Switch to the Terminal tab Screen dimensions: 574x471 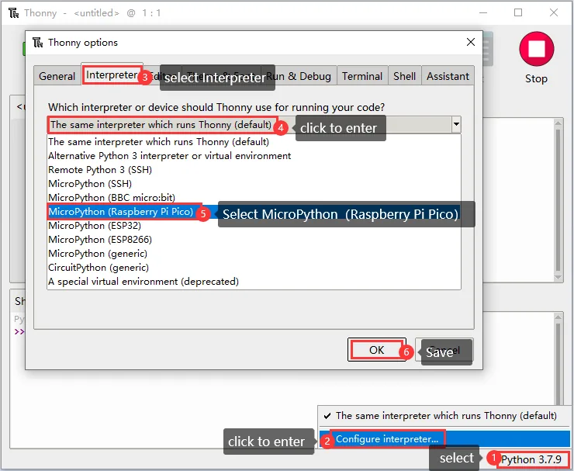pos(362,76)
